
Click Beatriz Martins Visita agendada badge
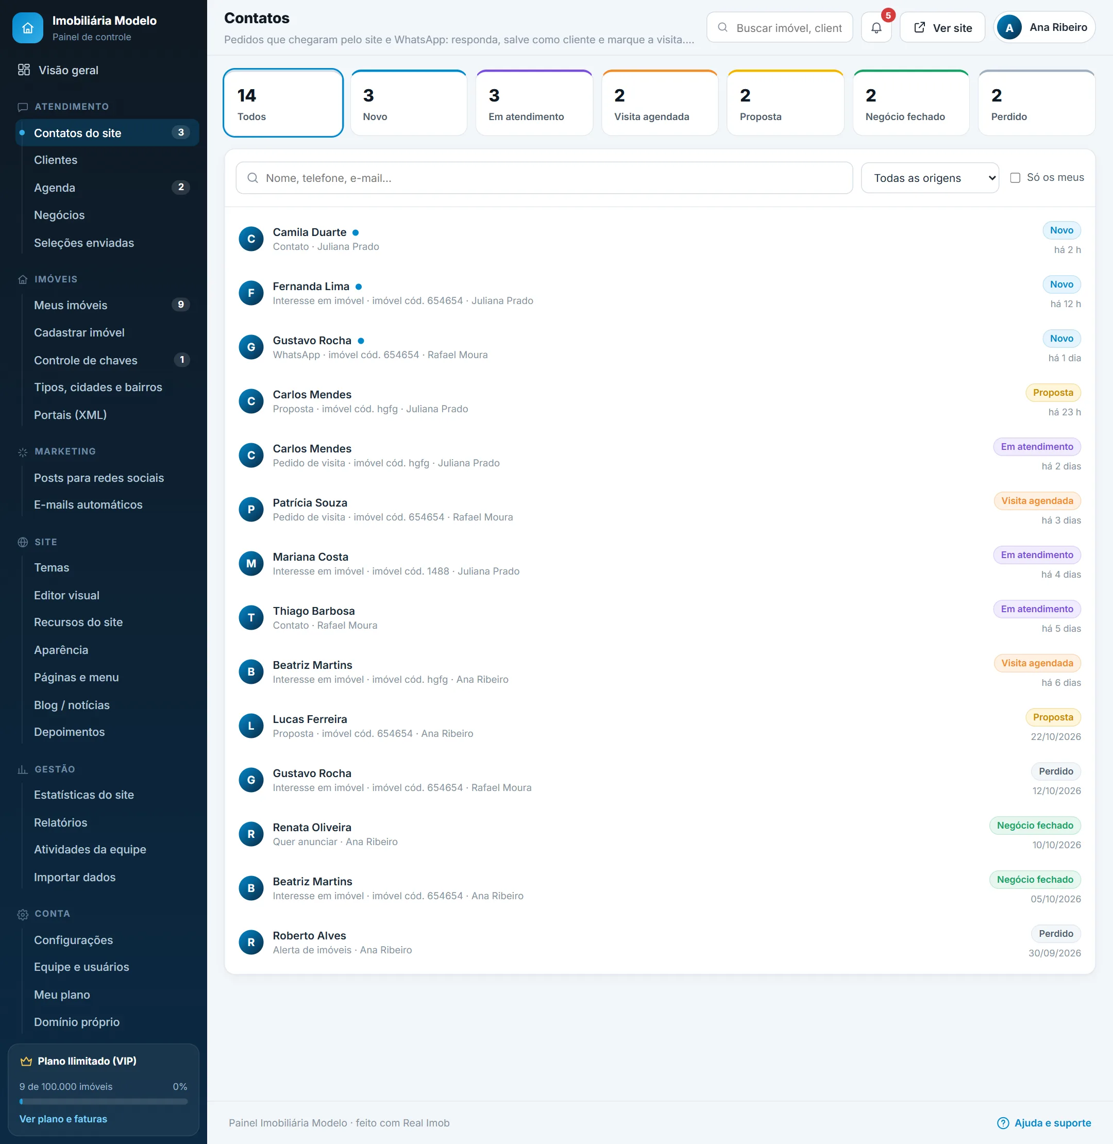1038,664
